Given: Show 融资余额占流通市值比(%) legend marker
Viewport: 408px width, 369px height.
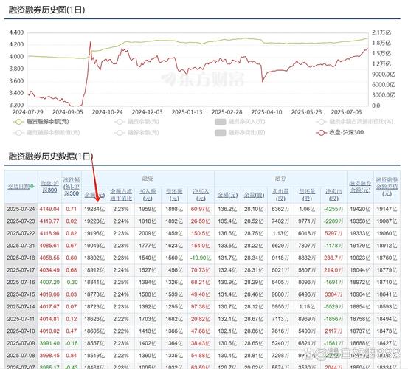Looking at the screenshot, I should coord(354,122).
